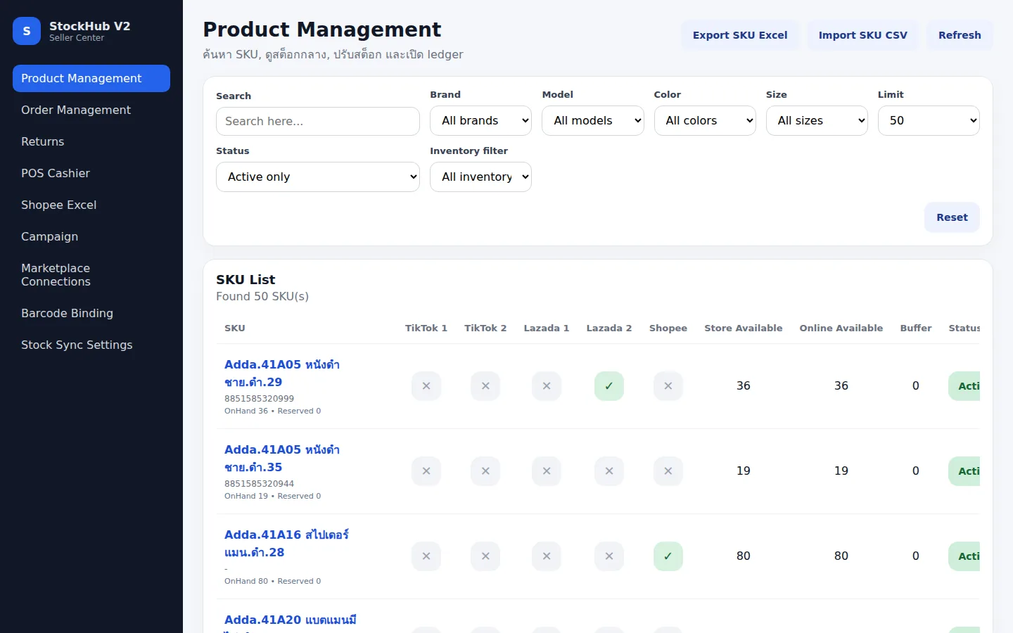Open the Limit dropdown showing 50
Image resolution: width=1013 pixels, height=633 pixels.
929,120
